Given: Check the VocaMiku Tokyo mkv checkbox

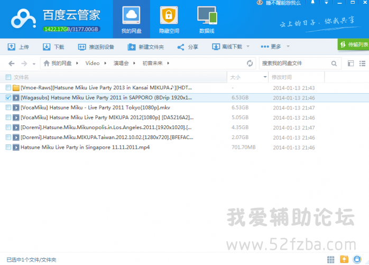Looking at the screenshot, I should pyautogui.click(x=8, y=108).
